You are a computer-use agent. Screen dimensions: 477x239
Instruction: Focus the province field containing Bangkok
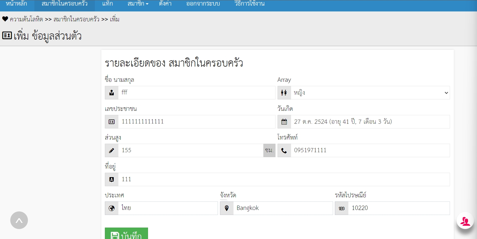click(283, 208)
